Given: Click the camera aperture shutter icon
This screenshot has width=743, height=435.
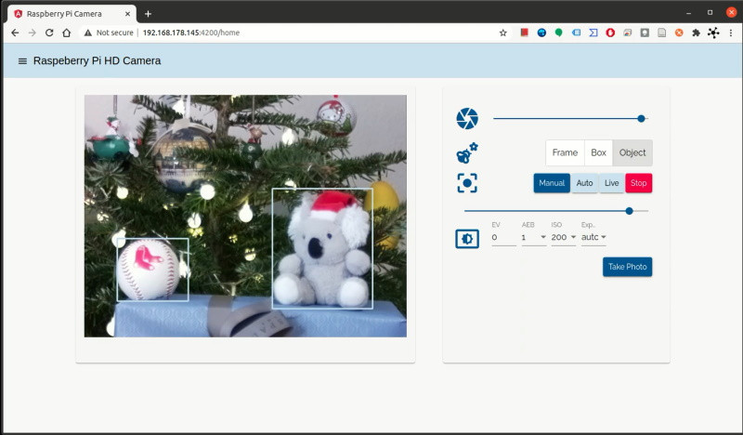Looking at the screenshot, I should pyautogui.click(x=466, y=119).
